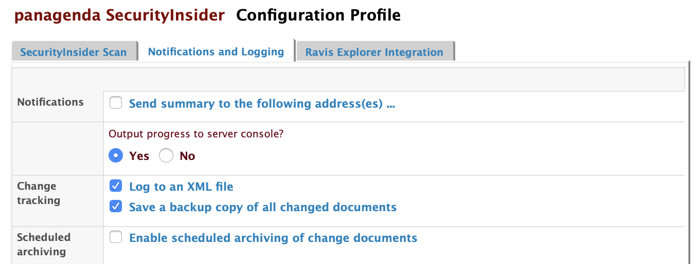Enable the Send summary checkbox
Screen dimensions: 698x264
116,104
